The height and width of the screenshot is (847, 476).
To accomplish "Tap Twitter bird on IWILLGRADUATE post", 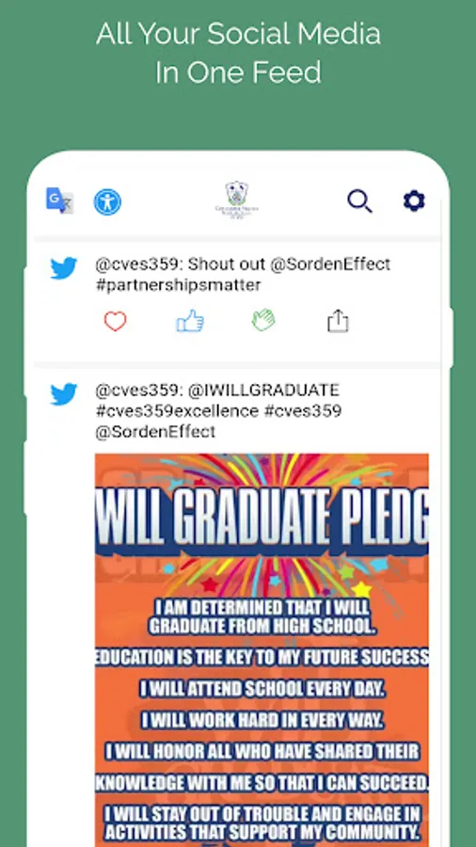I will (x=64, y=394).
